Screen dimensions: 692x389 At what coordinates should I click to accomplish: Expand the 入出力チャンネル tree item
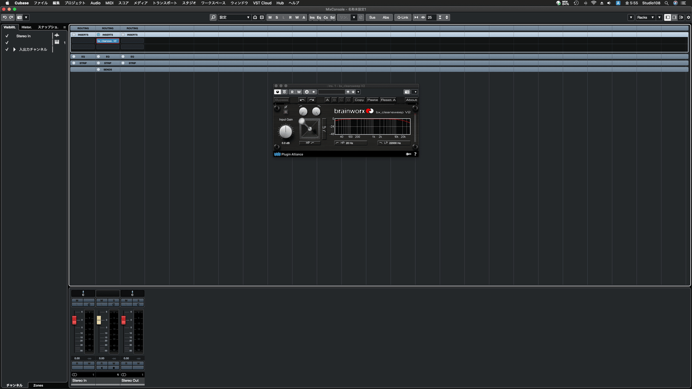click(x=14, y=49)
